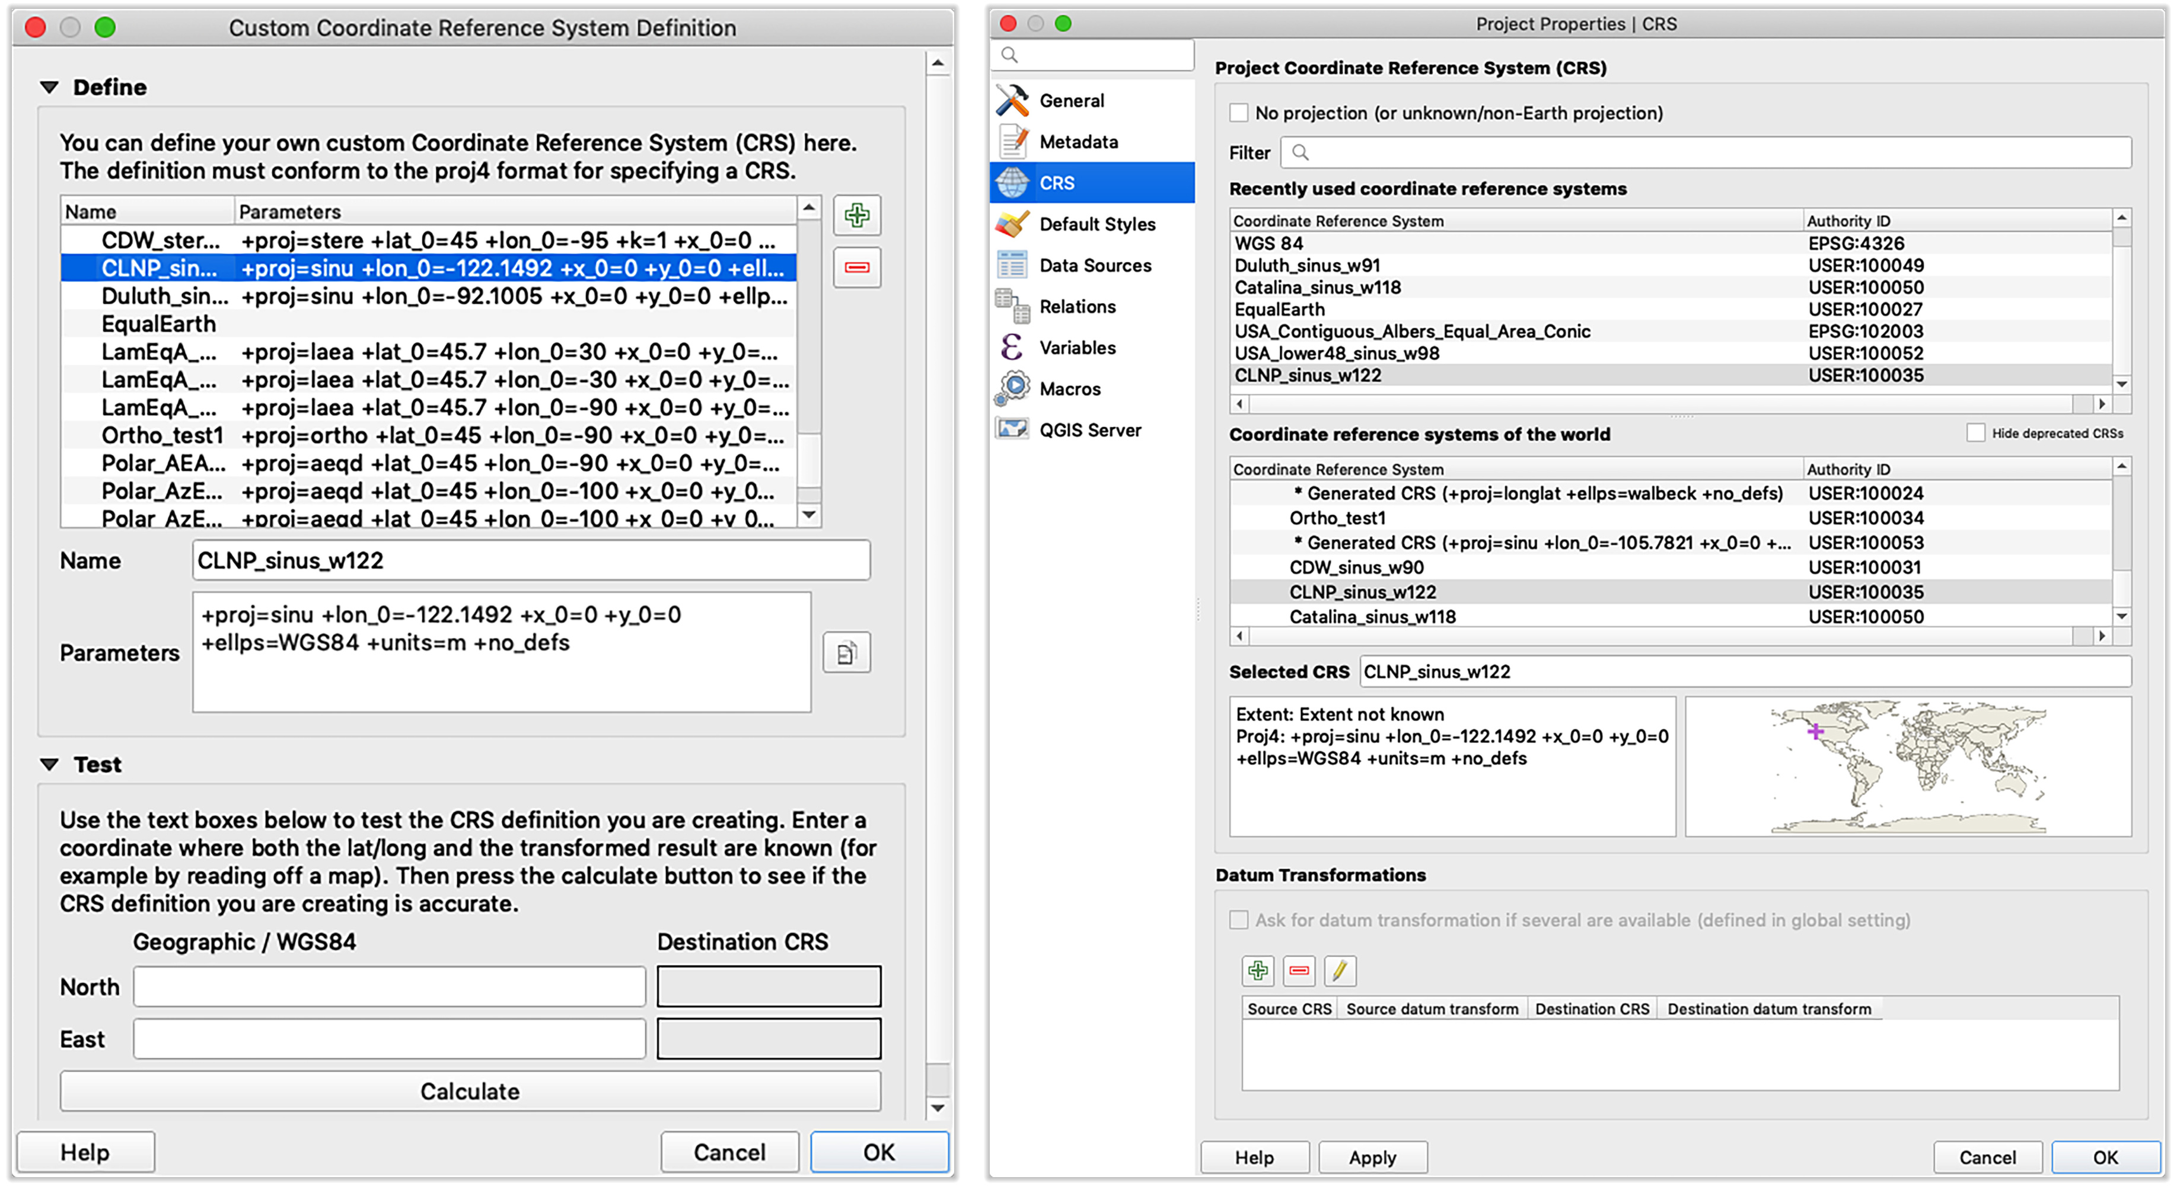Remove the selected CRS with red minus icon
Viewport: 2177px width, 1186px height.
(856, 267)
